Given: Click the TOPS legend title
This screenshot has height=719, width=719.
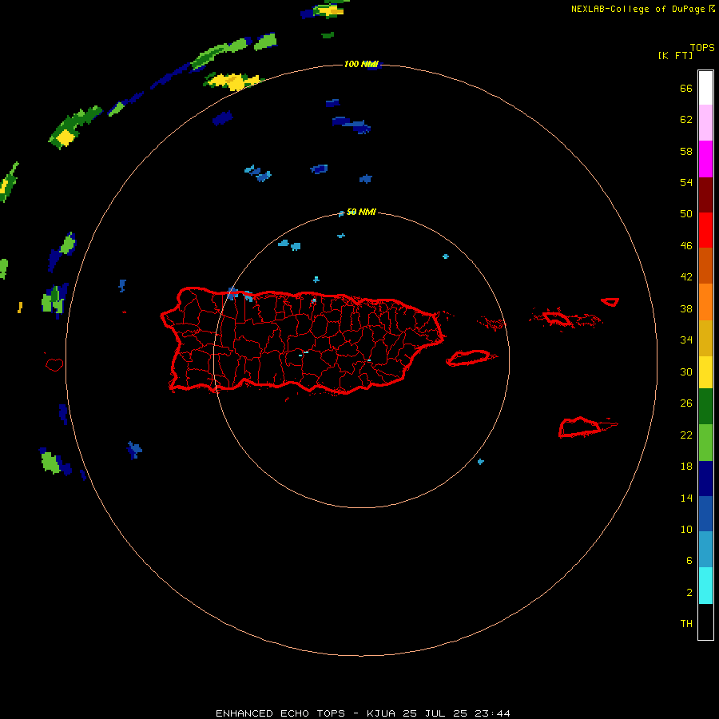Looking at the screenshot, I should (x=702, y=48).
